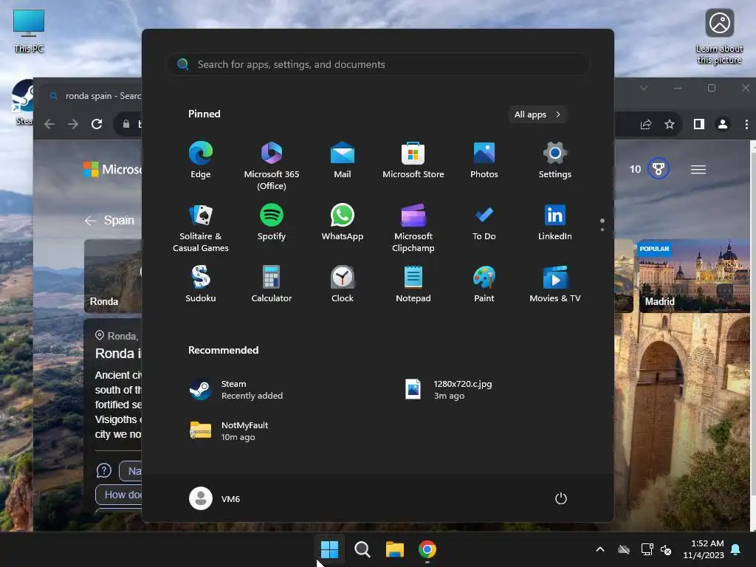Open clock and date 1:52 AM
The image size is (756, 567).
(x=704, y=549)
